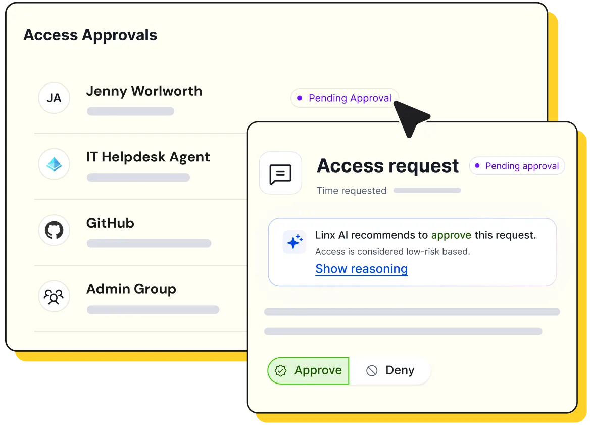The height and width of the screenshot is (425, 590).
Task: Click the Time requested progress bar
Action: coord(427,191)
